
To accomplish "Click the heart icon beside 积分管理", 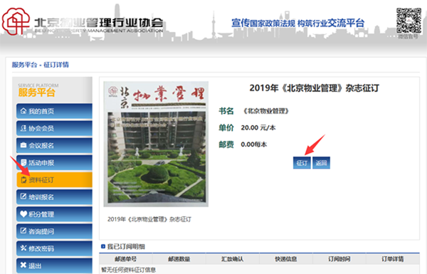I will (23, 214).
